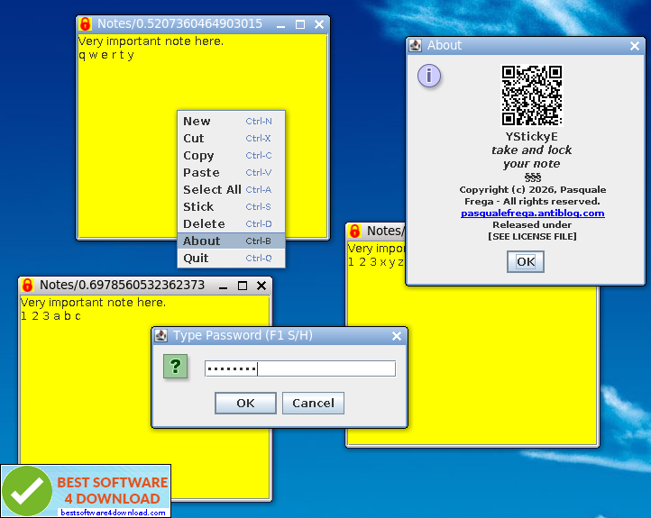Click 'Very important note here.' in bottom-left note

(x=93, y=303)
